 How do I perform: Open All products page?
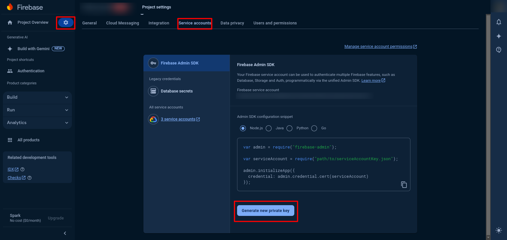[29, 140]
